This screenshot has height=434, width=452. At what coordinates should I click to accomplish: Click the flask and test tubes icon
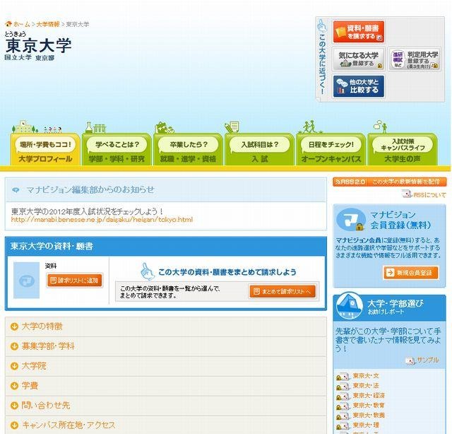click(96, 127)
